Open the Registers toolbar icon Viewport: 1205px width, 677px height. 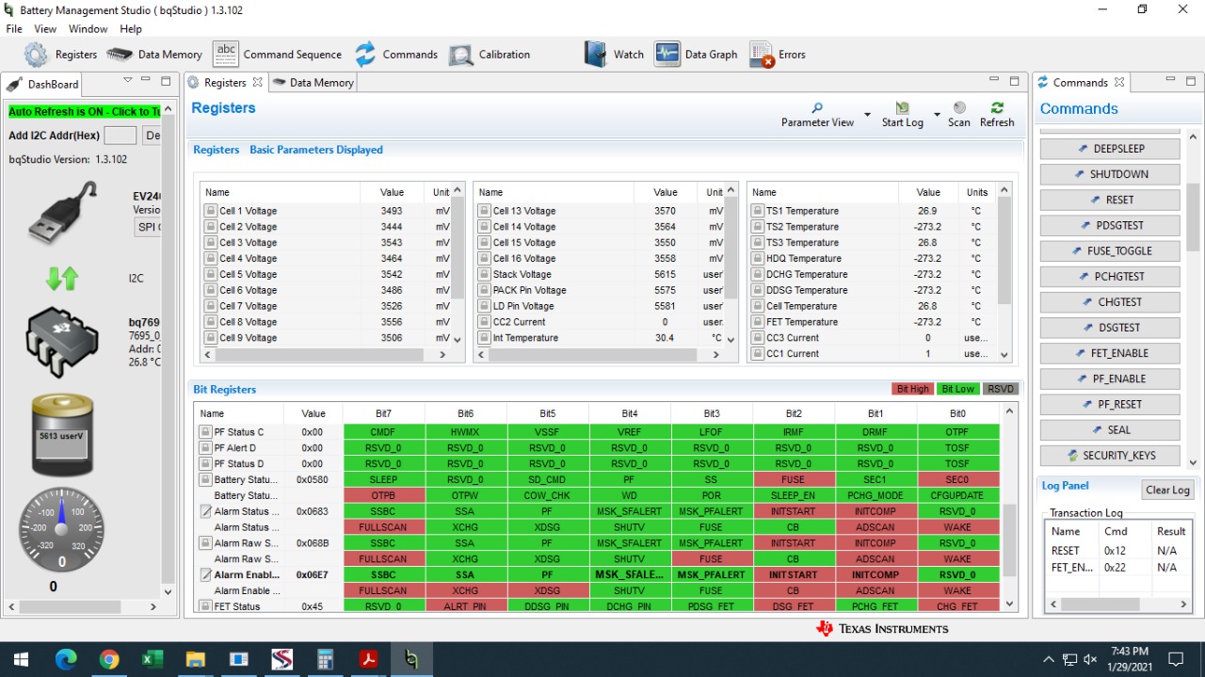pyautogui.click(x=36, y=55)
